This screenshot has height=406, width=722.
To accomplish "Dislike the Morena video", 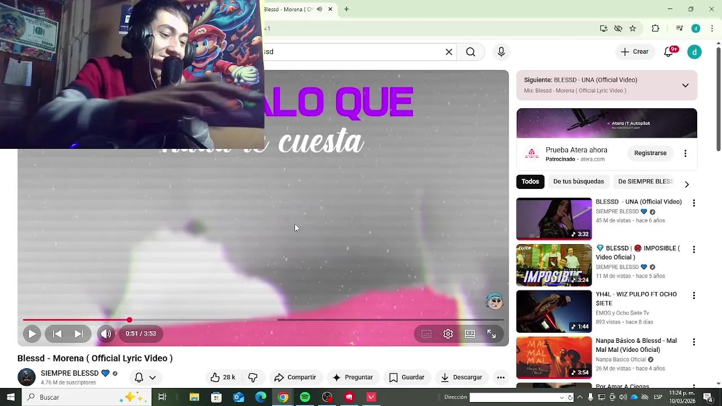I will tap(253, 377).
